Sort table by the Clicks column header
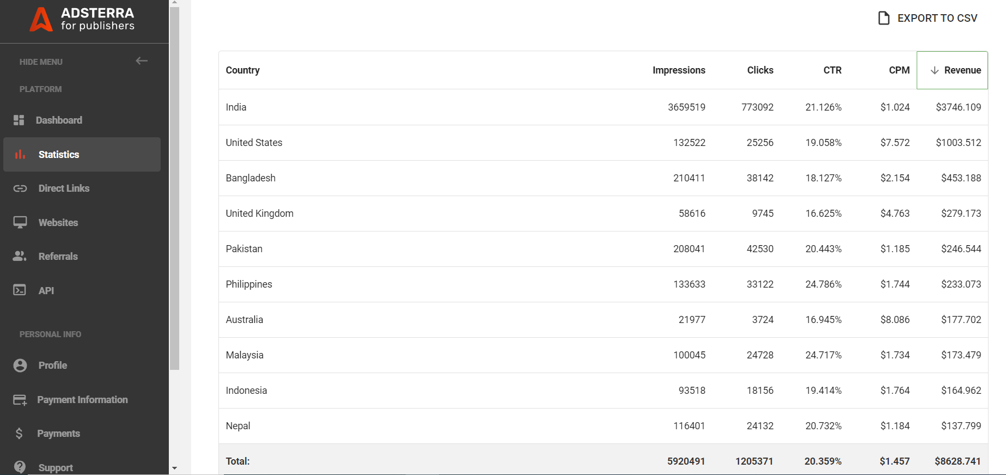The height and width of the screenshot is (475, 1006). tap(760, 70)
